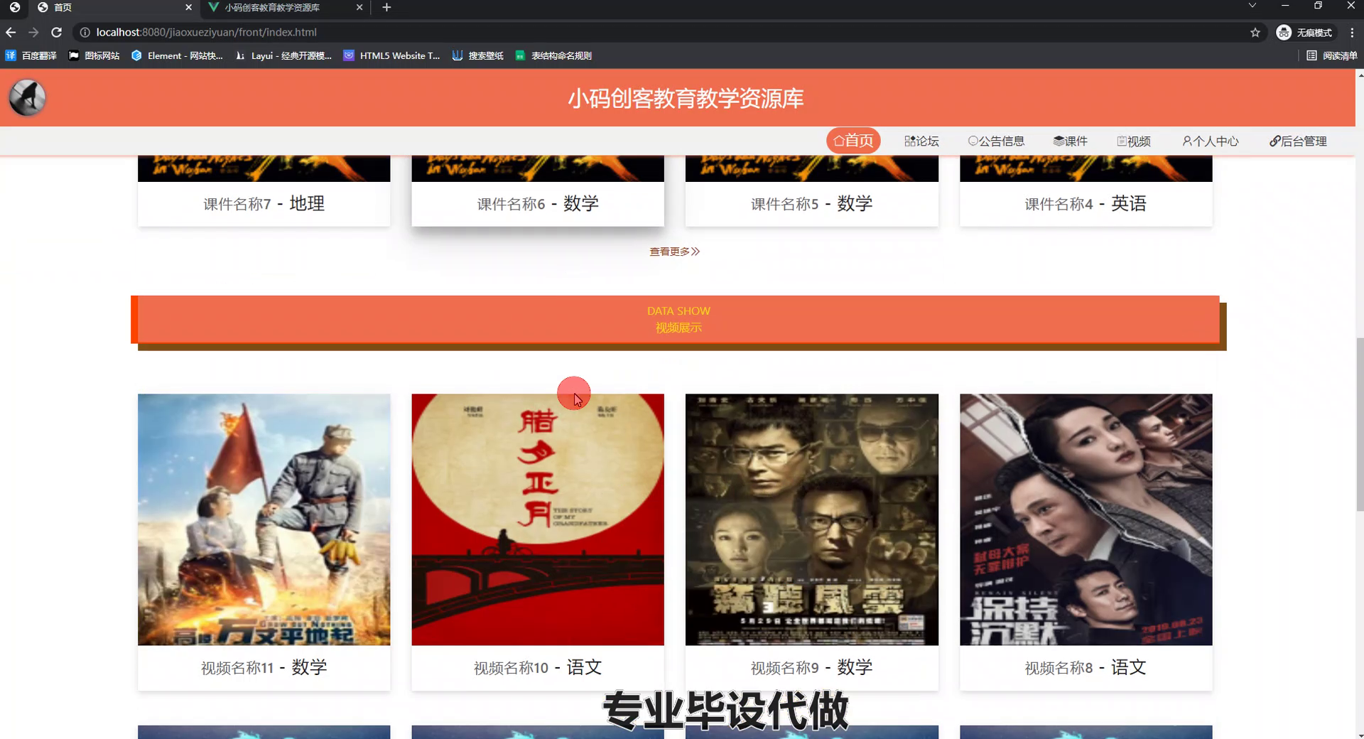
Task: Reload the current page
Action: (56, 32)
